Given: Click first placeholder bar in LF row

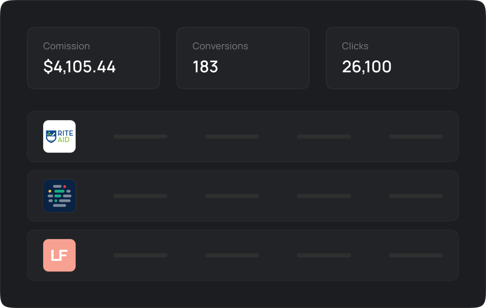Looking at the screenshot, I should [140, 255].
